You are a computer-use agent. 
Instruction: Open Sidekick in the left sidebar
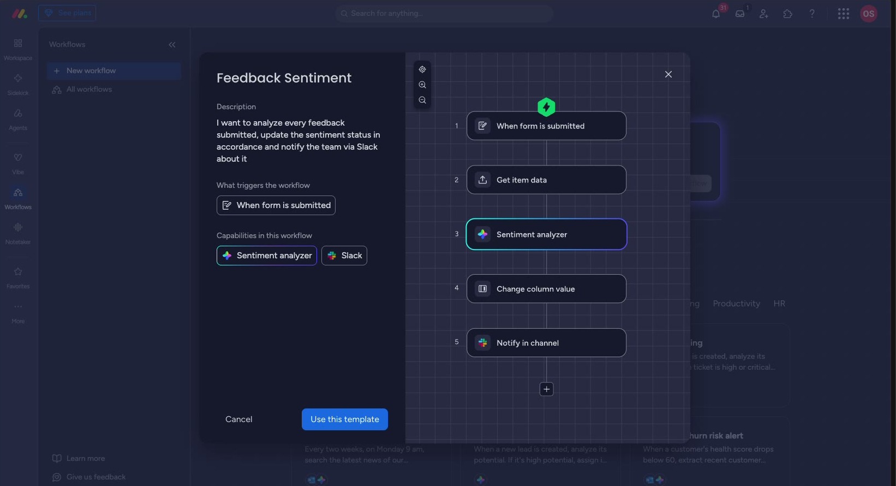pos(18,84)
